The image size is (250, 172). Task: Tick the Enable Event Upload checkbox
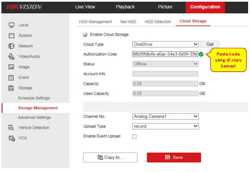(134, 136)
